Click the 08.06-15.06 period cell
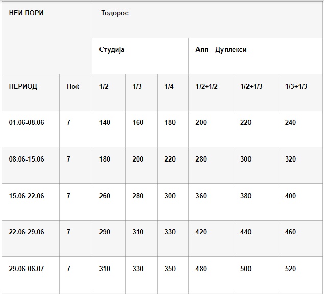Screen dimensions: 324x294 click(27, 159)
